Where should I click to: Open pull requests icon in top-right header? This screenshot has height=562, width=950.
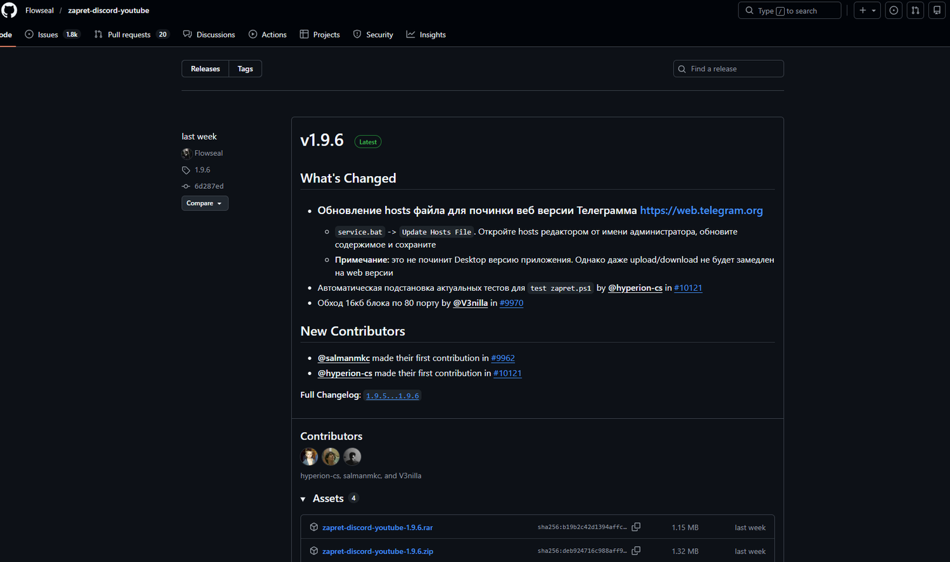tap(915, 11)
